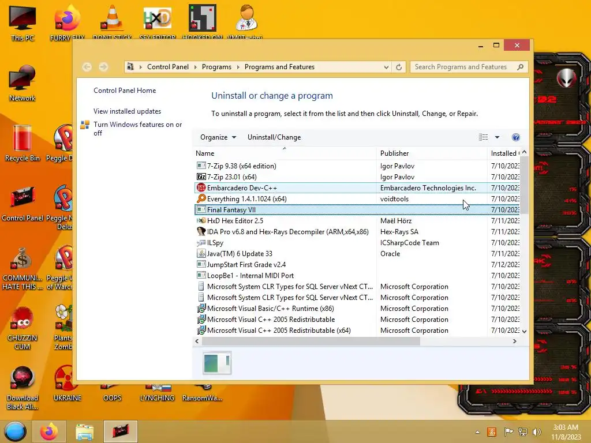Screen dimensions: 591x443
Task: Open the This PC desktop icon
Action: pyautogui.click(x=23, y=22)
